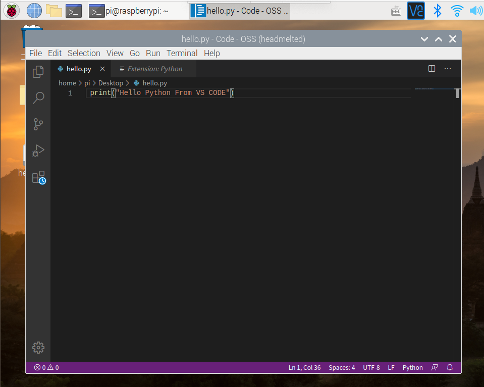Open the Wi-Fi network tray menu
The image size is (484, 387).
[457, 11]
